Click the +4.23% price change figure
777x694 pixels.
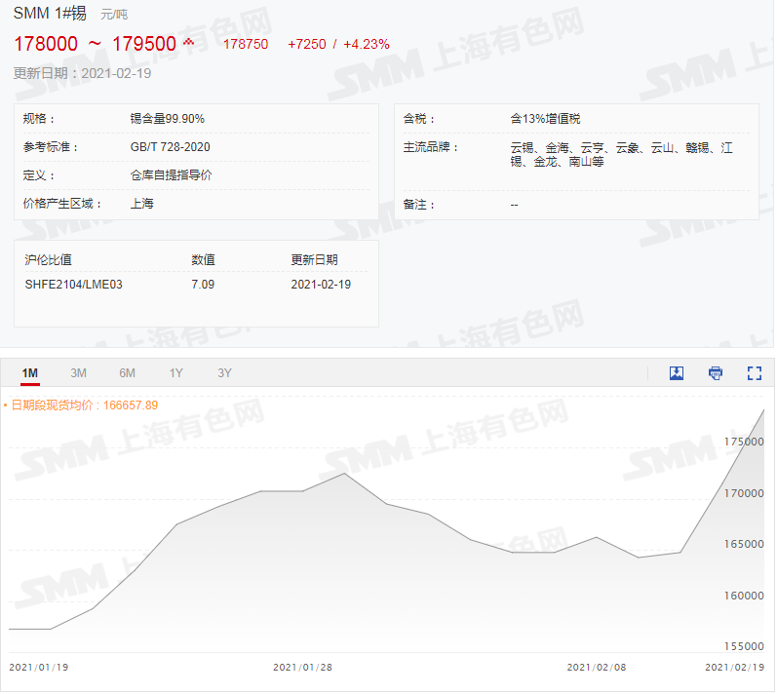[368, 44]
